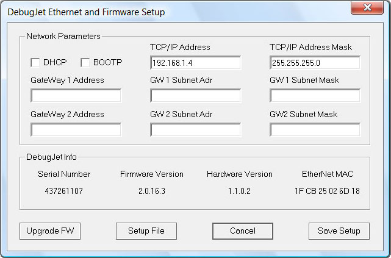Click the hardware version value 1.1.0.2

[x=239, y=191]
